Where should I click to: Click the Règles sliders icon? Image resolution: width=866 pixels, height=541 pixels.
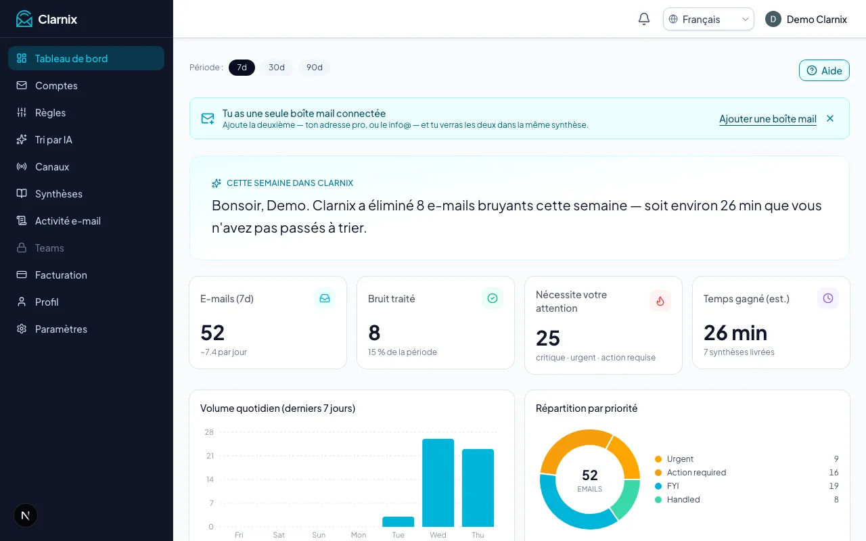22,112
